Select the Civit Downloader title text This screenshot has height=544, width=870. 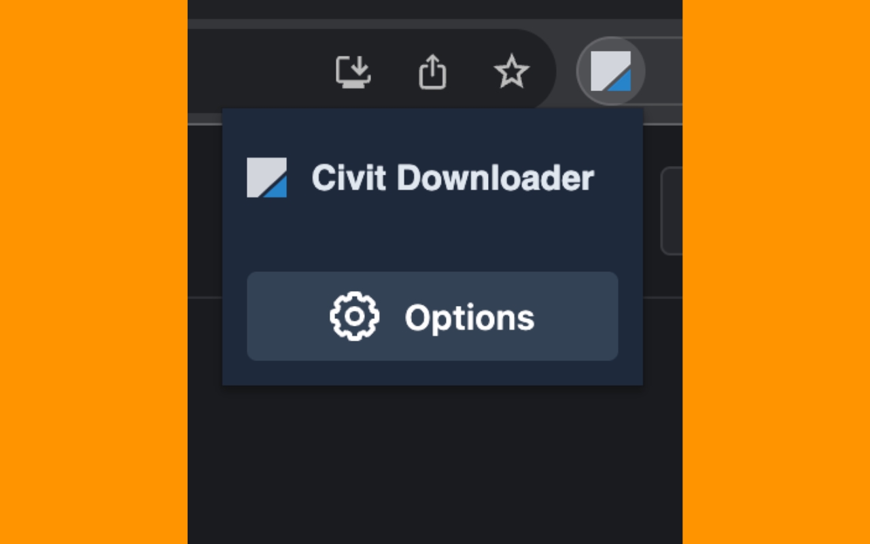tap(453, 178)
